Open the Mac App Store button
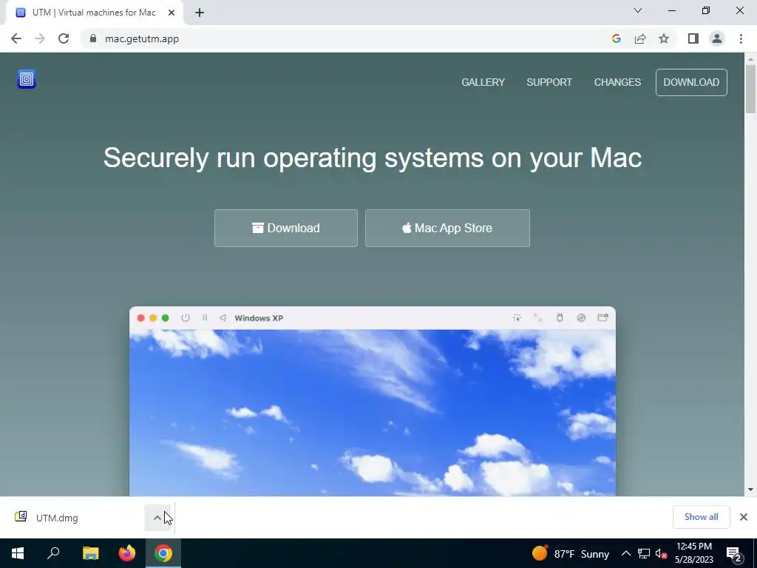 coord(447,228)
